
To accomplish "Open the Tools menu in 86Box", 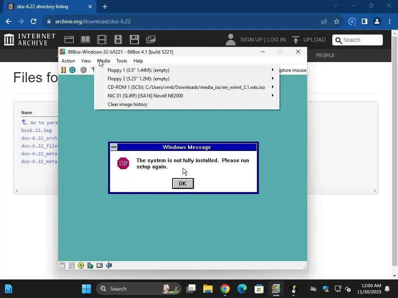I will (122, 61).
